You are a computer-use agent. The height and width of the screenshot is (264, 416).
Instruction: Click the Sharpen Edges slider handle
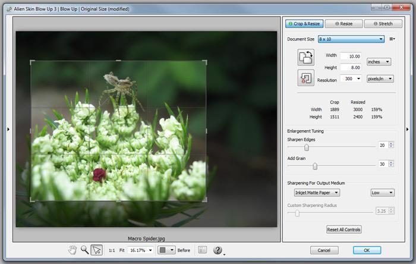pos(307,147)
